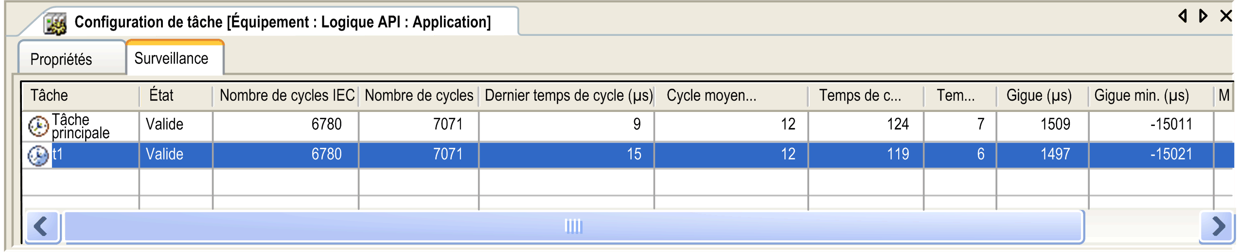Image resolution: width=1240 pixels, height=252 pixels.
Task: Click the Tâche principale clock icon
Action: point(38,127)
